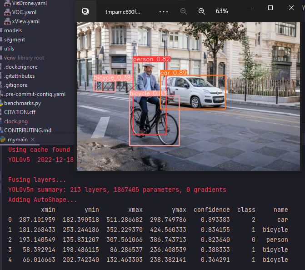305x270 pixels.
Task: Click the 'name' column header
Action: [281, 210]
